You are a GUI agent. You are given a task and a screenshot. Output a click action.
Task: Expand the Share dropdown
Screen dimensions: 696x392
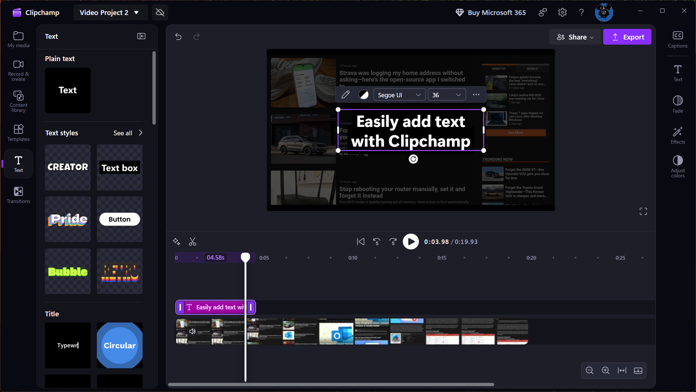(x=575, y=37)
